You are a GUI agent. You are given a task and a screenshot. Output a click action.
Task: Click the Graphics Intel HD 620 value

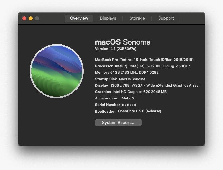click(140, 92)
